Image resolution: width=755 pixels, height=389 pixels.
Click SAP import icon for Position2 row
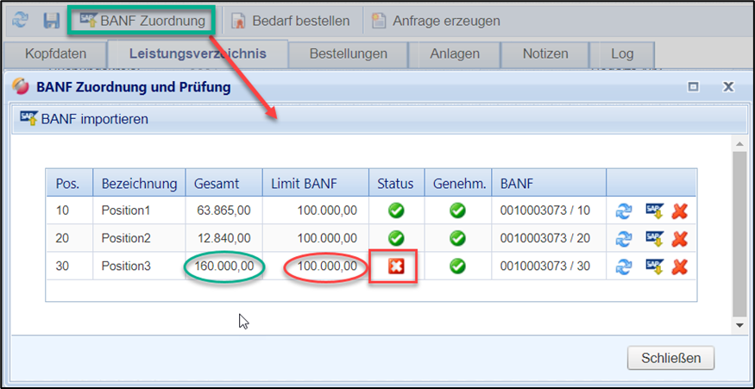(x=654, y=239)
